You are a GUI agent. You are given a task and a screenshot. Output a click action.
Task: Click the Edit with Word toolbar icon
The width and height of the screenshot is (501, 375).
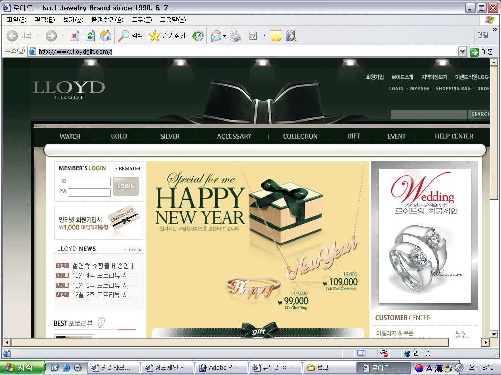pos(253,36)
